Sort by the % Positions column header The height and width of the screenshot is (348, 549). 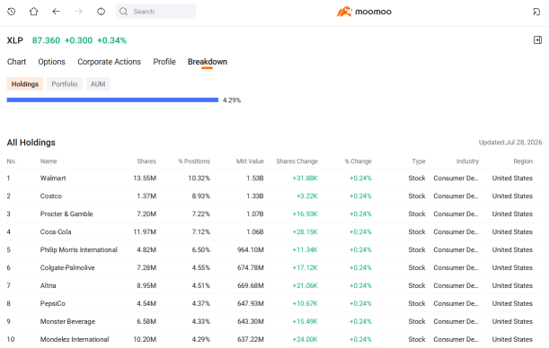click(194, 161)
